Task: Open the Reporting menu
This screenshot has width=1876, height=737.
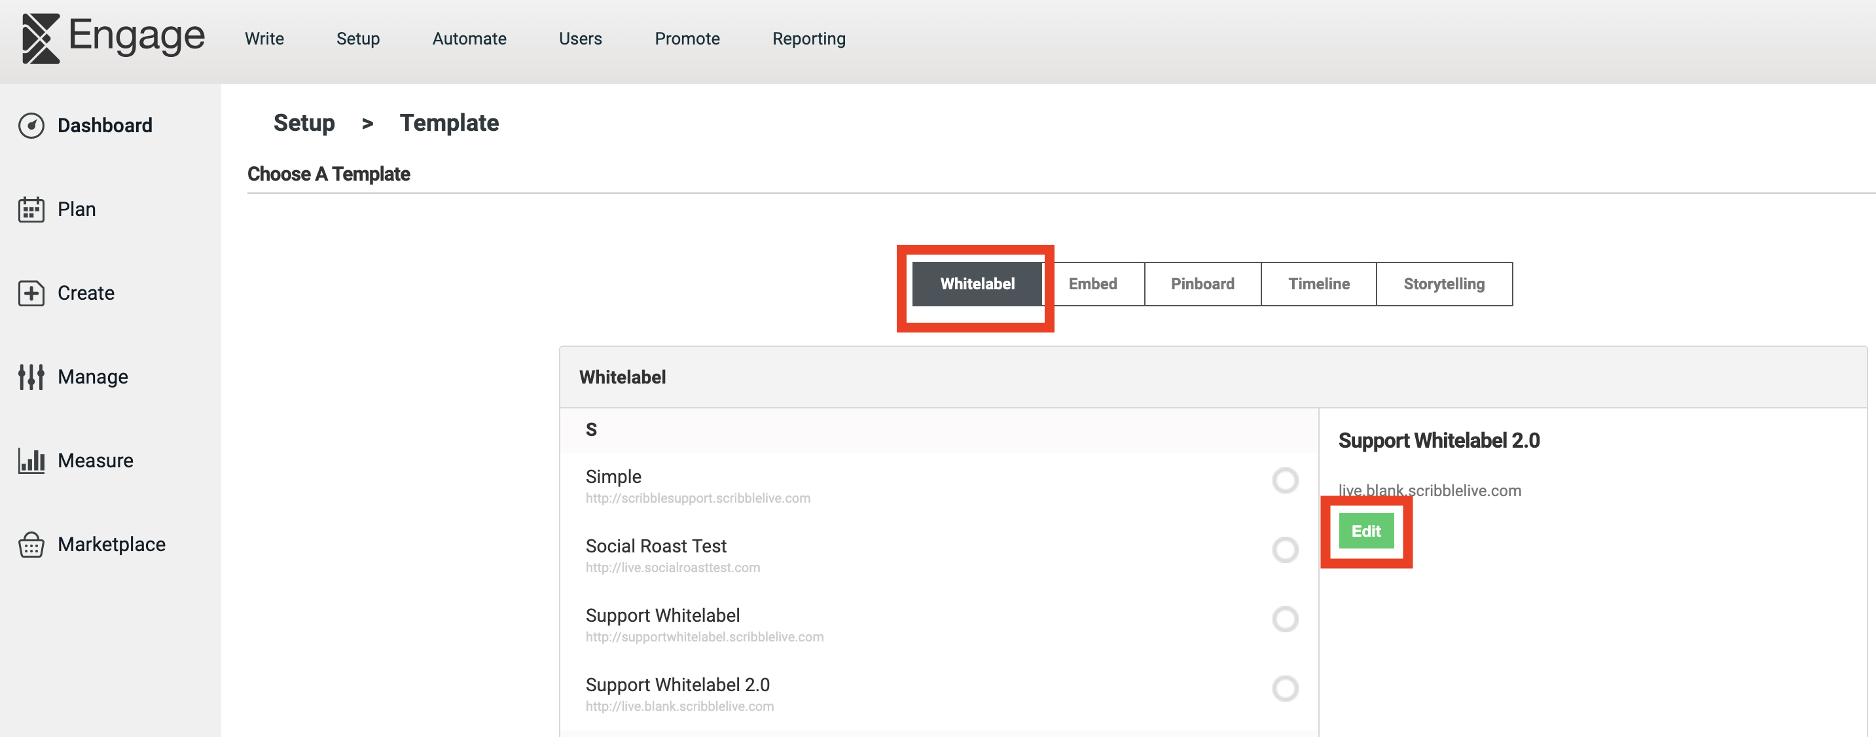Action: [x=808, y=39]
